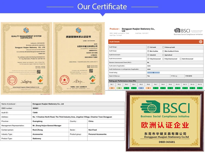Click the signature on the English certificate
This screenshot has height=156, width=205.
tap(26, 82)
